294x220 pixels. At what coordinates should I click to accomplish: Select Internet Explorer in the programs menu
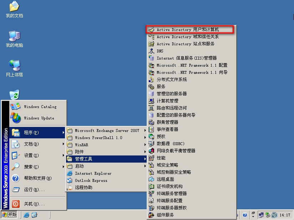tap(106, 173)
